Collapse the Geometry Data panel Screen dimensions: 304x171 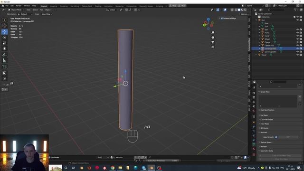(266, 151)
